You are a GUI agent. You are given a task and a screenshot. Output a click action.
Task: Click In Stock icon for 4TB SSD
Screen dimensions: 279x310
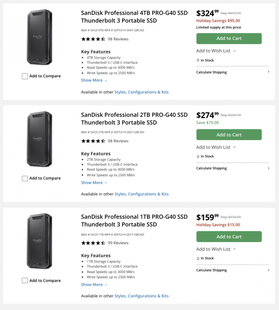[x=198, y=60]
